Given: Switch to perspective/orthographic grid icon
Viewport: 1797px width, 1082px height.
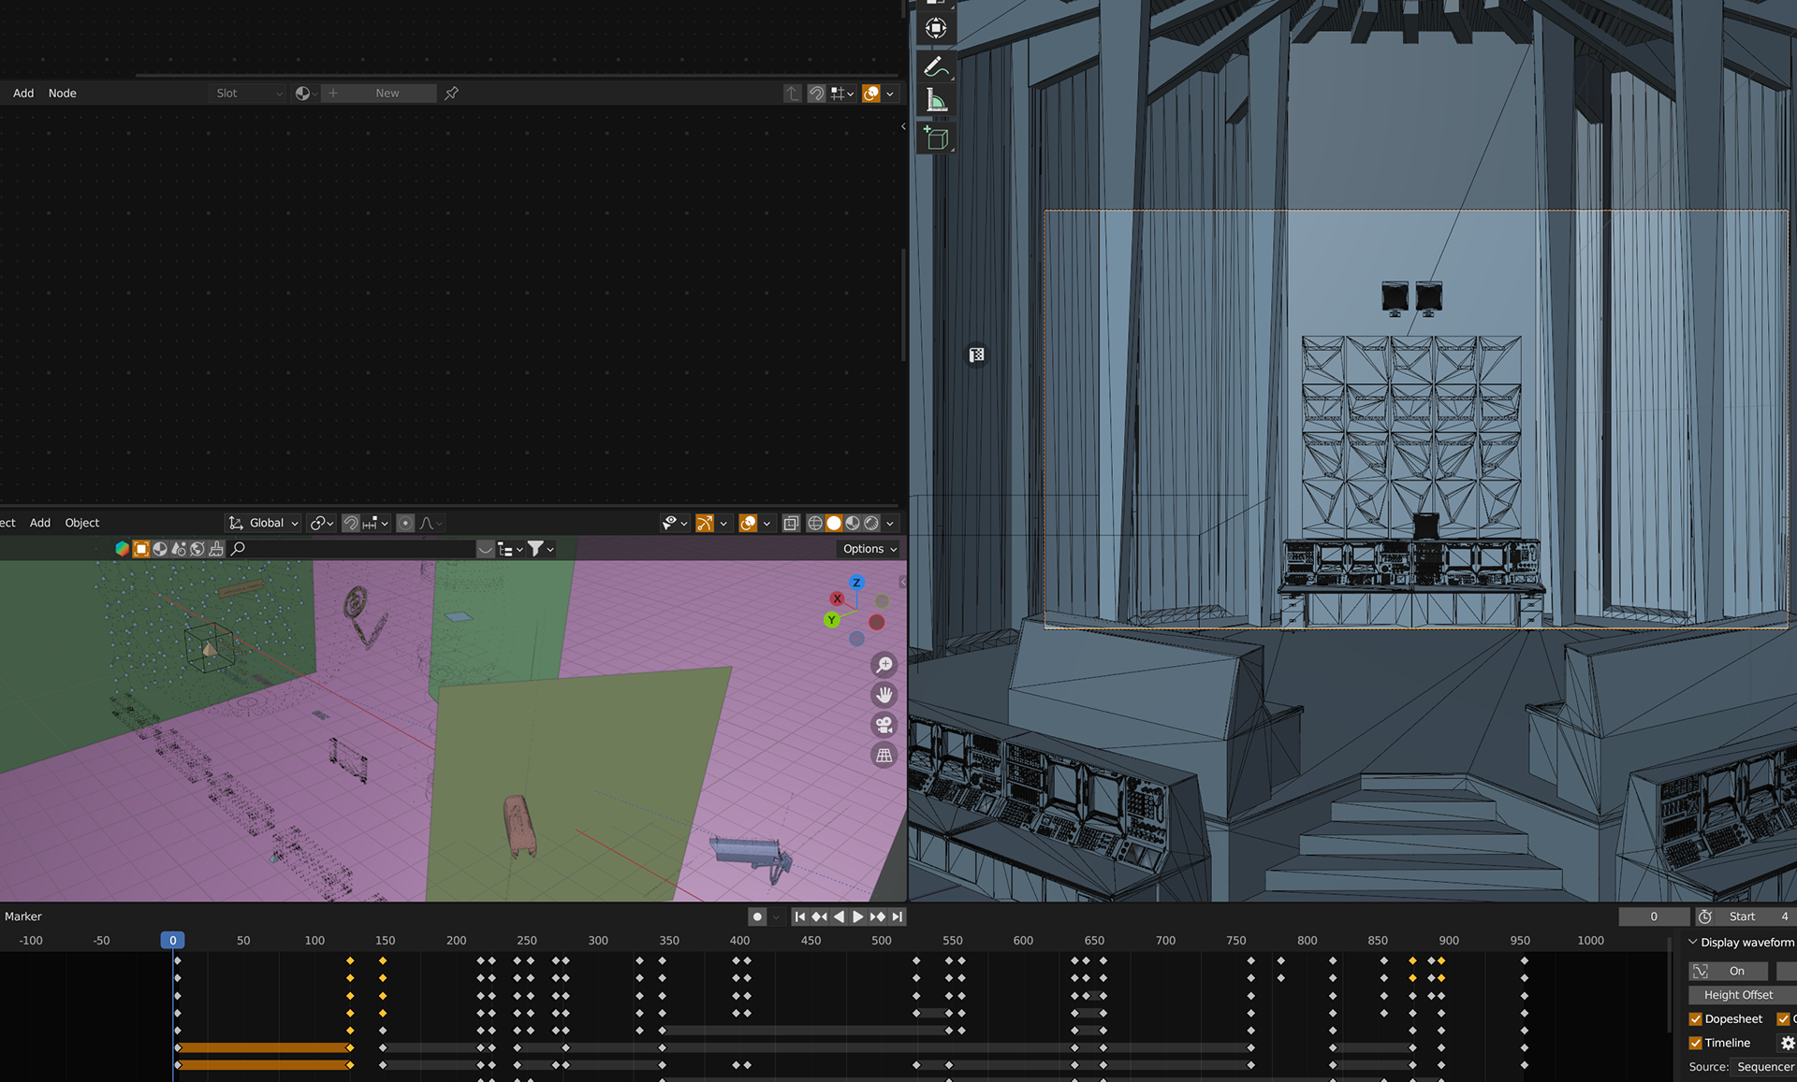Looking at the screenshot, I should pos(884,756).
